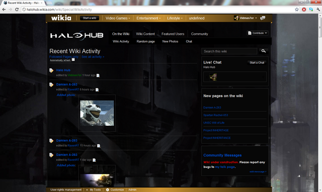Screen dimensions: 322x192
Task: Open the Wiki Activity submenu item
Action: coord(121,41)
